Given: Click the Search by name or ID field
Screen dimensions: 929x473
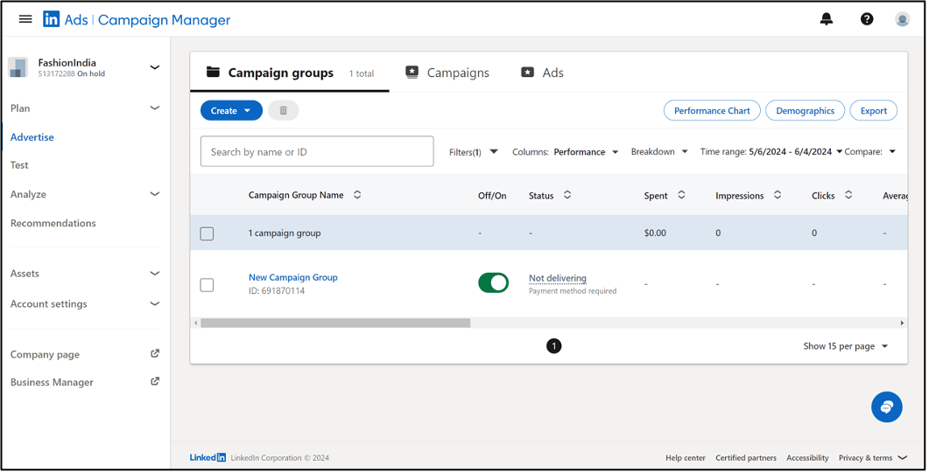Looking at the screenshot, I should pos(318,152).
